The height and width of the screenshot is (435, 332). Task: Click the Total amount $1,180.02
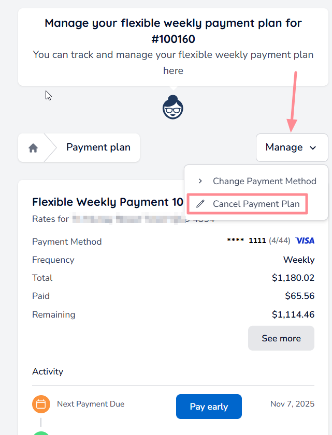coord(293,278)
